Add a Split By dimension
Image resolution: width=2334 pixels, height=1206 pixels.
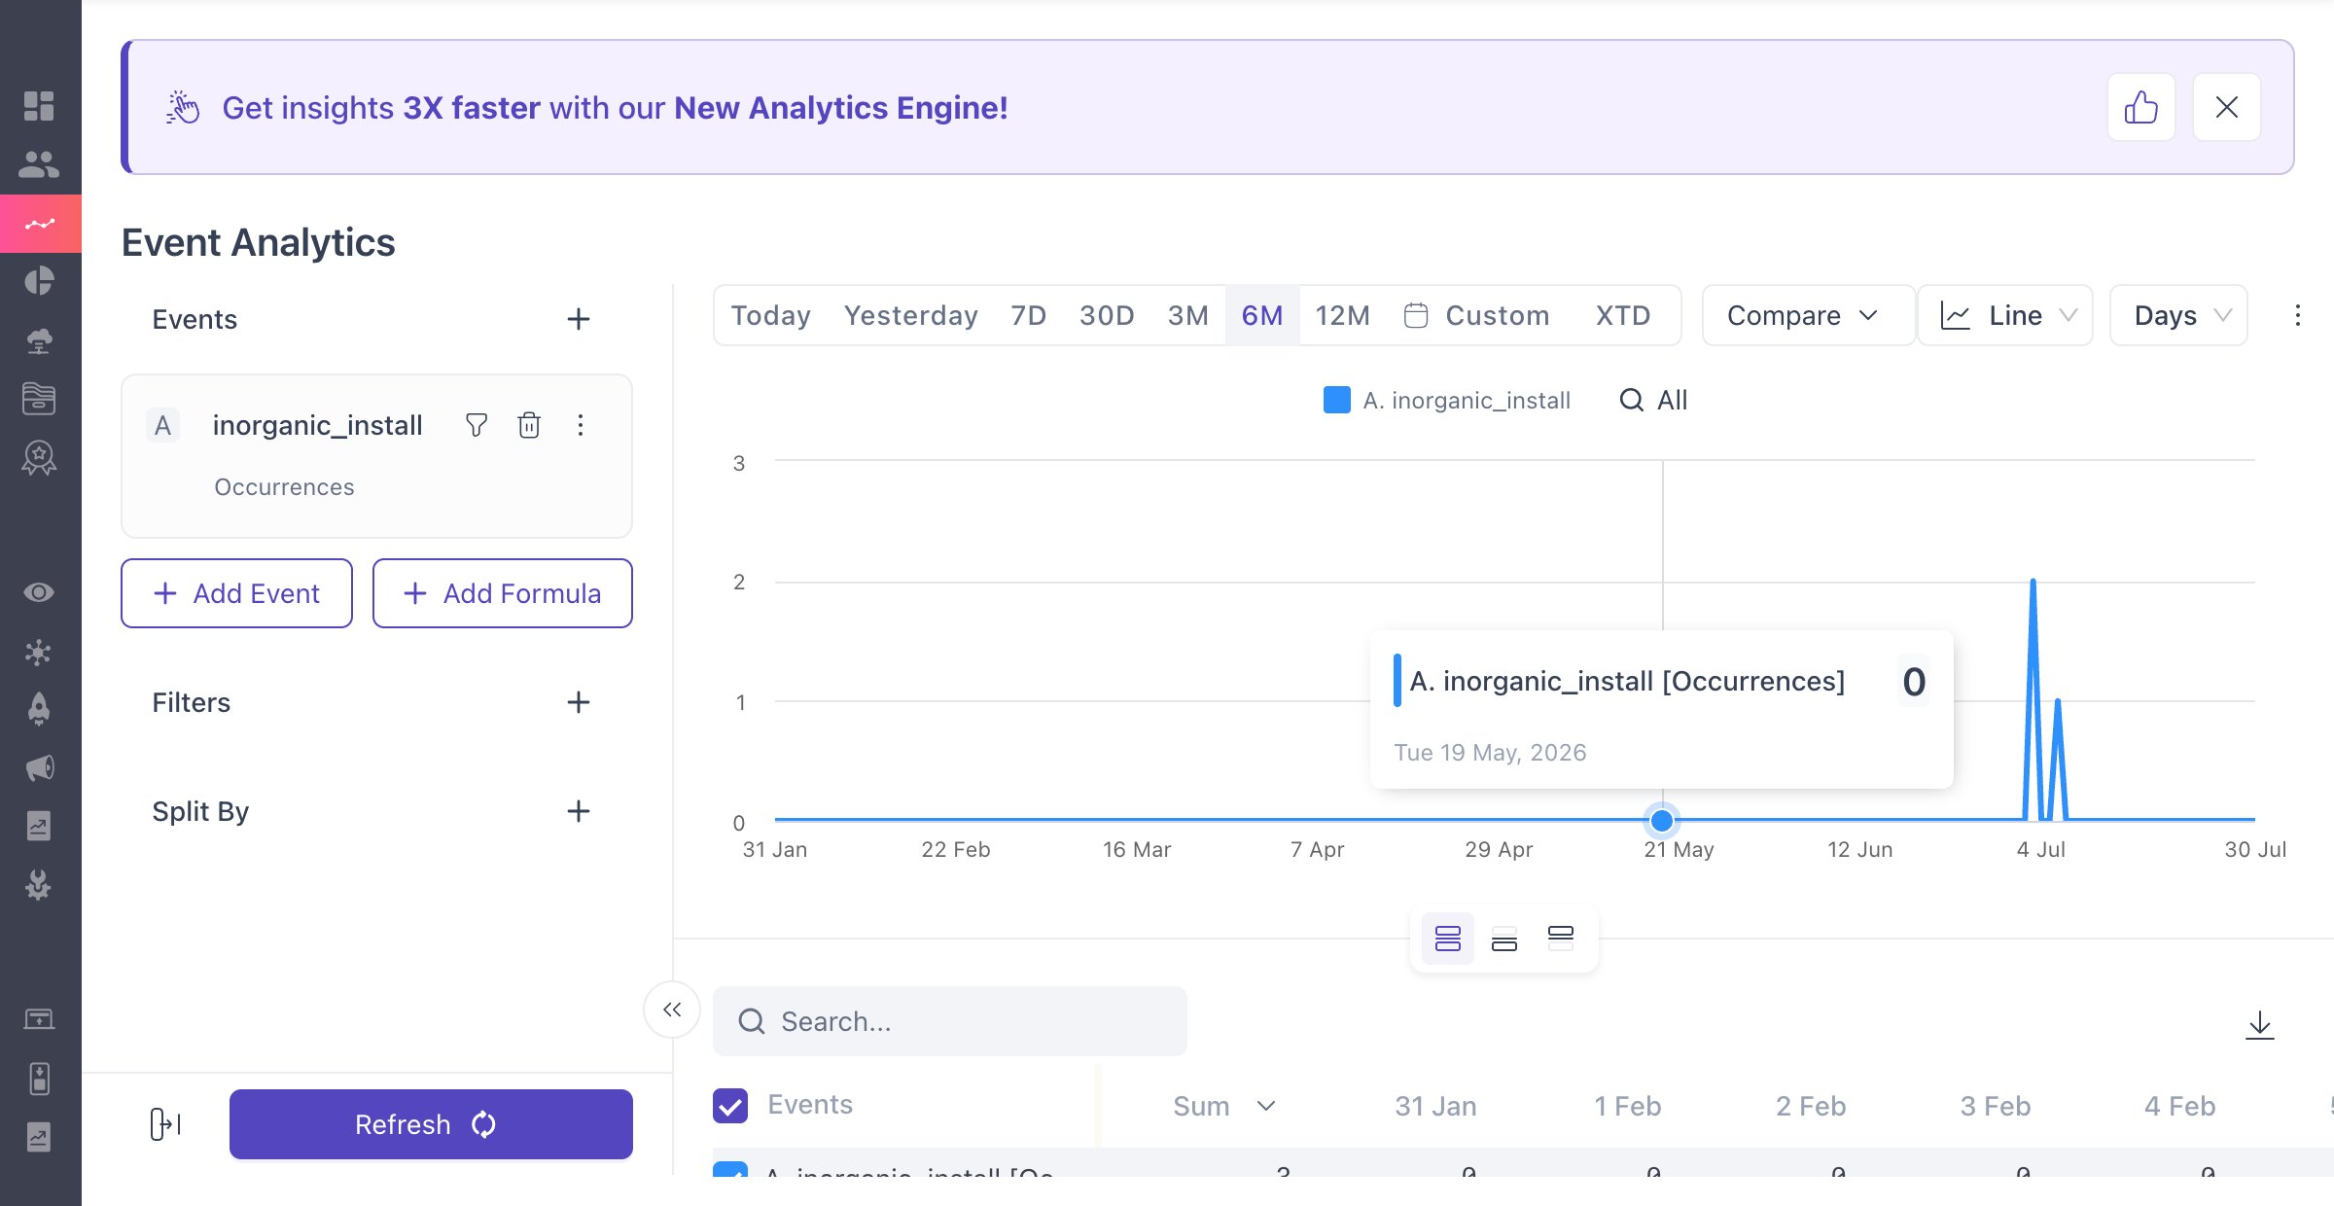pos(579,811)
